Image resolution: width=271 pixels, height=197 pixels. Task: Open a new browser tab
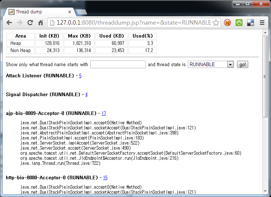[82, 12]
